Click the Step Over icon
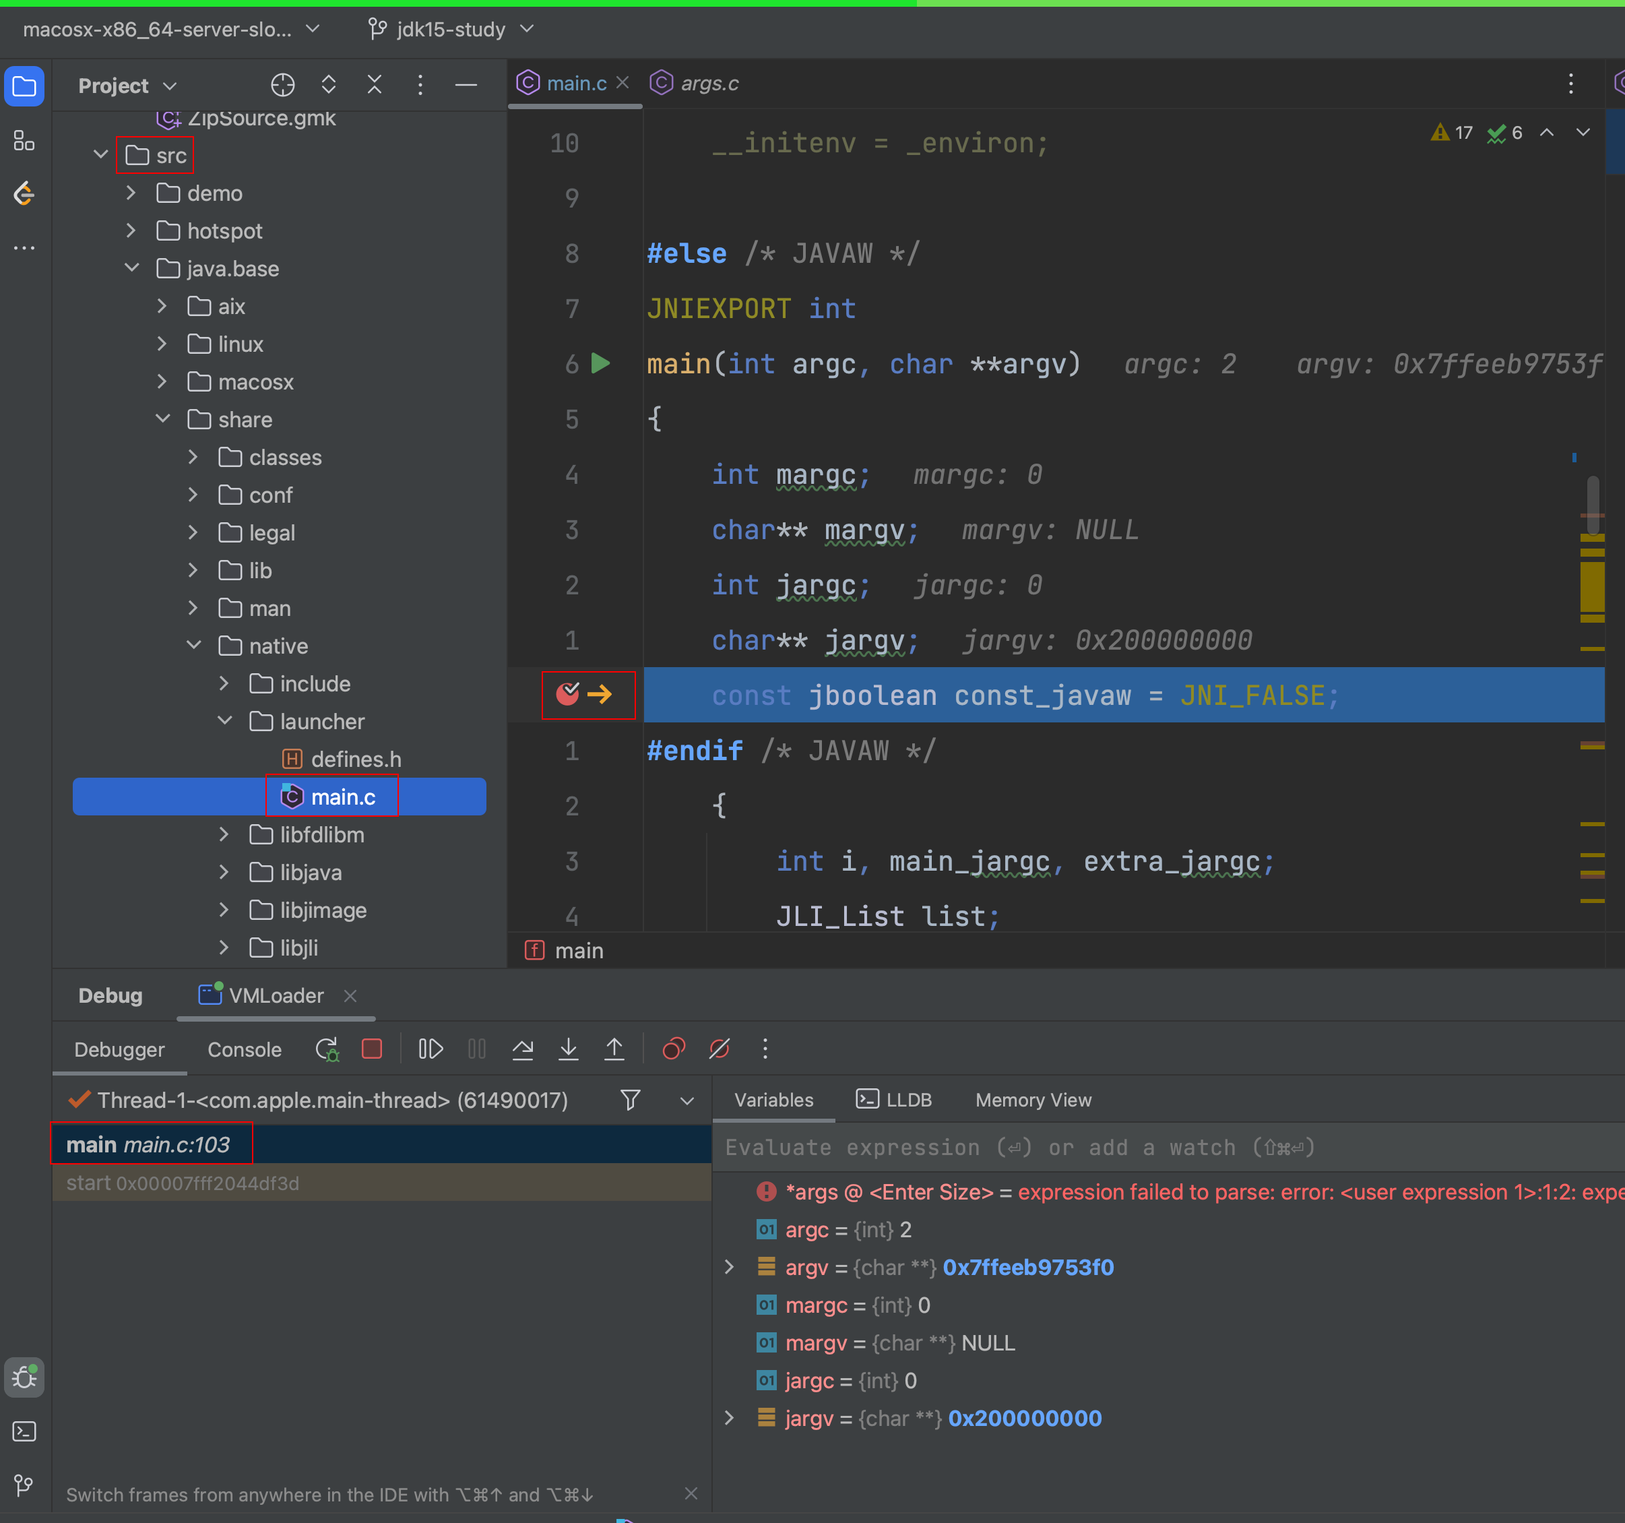 522,1049
